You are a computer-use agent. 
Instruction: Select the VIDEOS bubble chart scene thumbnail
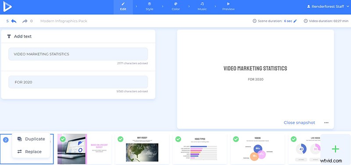pyautogui.click(x=258, y=149)
